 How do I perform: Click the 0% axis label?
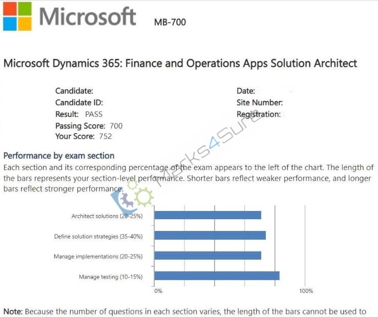point(158,291)
